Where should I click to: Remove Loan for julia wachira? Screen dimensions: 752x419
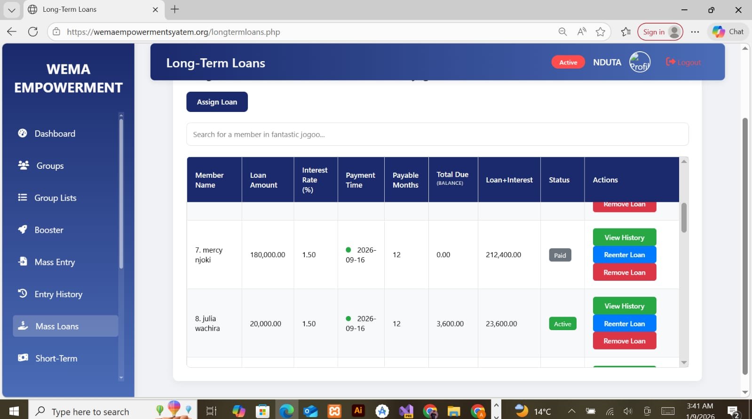[x=625, y=341]
